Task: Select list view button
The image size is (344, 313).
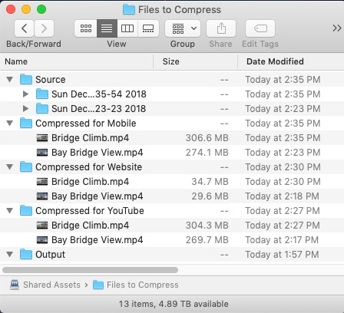Action: (107, 28)
